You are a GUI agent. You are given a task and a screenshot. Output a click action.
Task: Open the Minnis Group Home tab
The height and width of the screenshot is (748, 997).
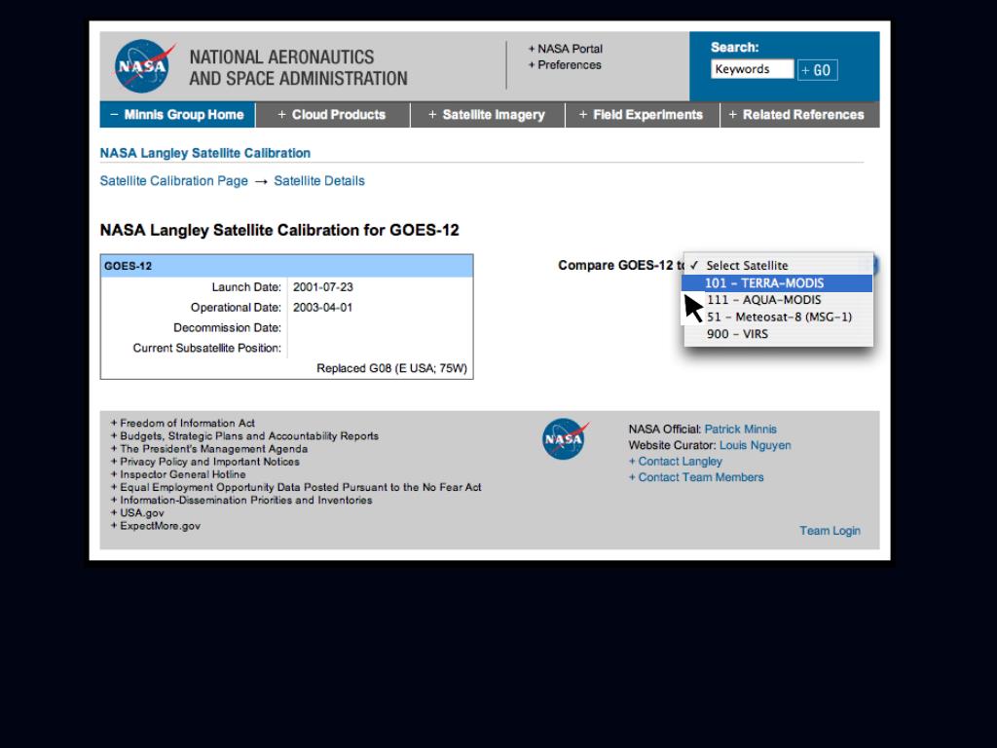click(x=177, y=115)
